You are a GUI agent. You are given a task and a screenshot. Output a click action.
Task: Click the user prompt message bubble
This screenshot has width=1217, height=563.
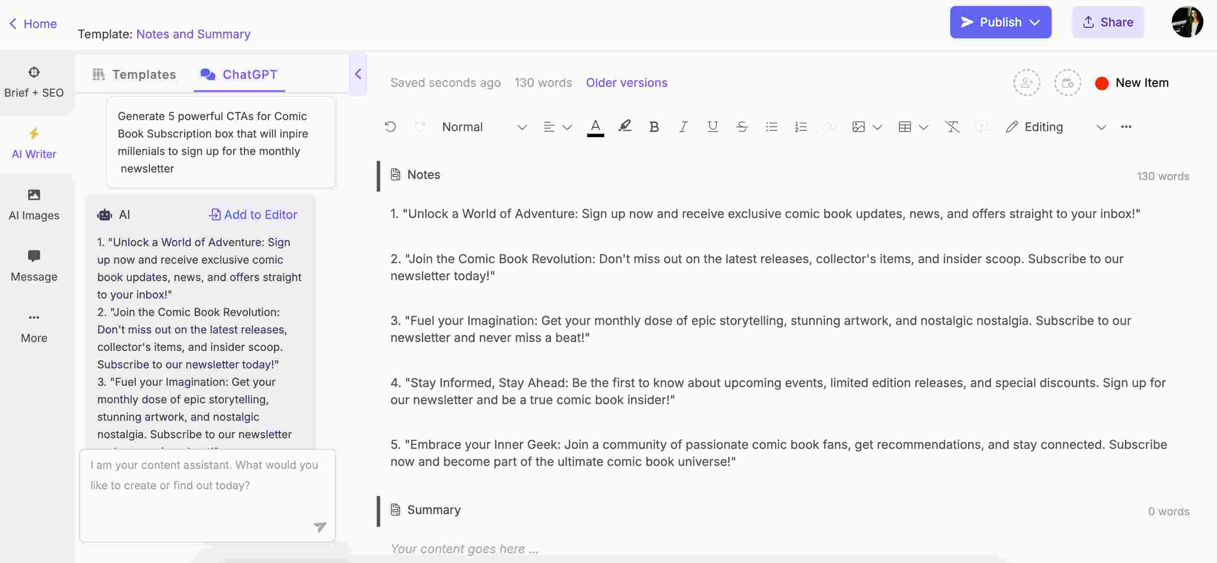221,142
